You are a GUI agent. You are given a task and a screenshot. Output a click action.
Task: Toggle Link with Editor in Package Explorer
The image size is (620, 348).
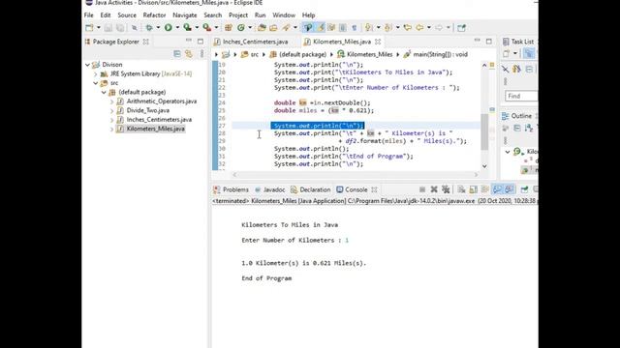pyautogui.click(x=189, y=54)
